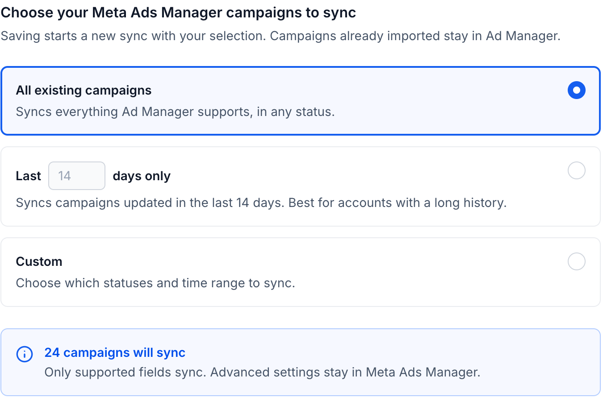Click the "24 campaigns will sync" text

click(115, 353)
